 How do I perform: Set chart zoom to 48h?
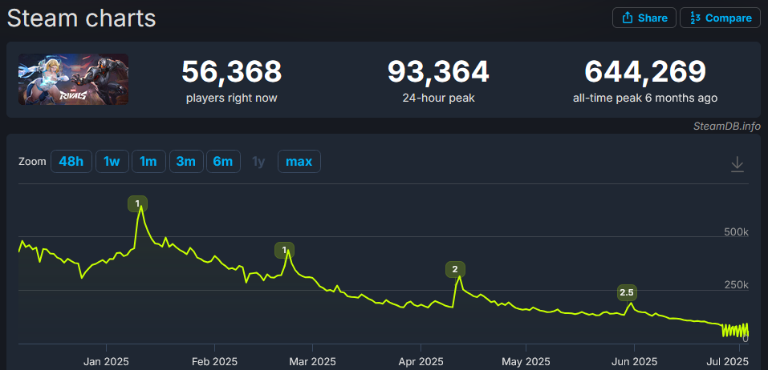tap(71, 161)
